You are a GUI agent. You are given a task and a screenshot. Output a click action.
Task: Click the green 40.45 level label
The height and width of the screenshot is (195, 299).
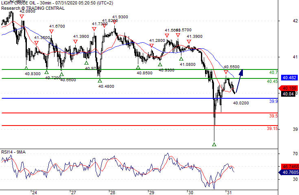point(272,81)
